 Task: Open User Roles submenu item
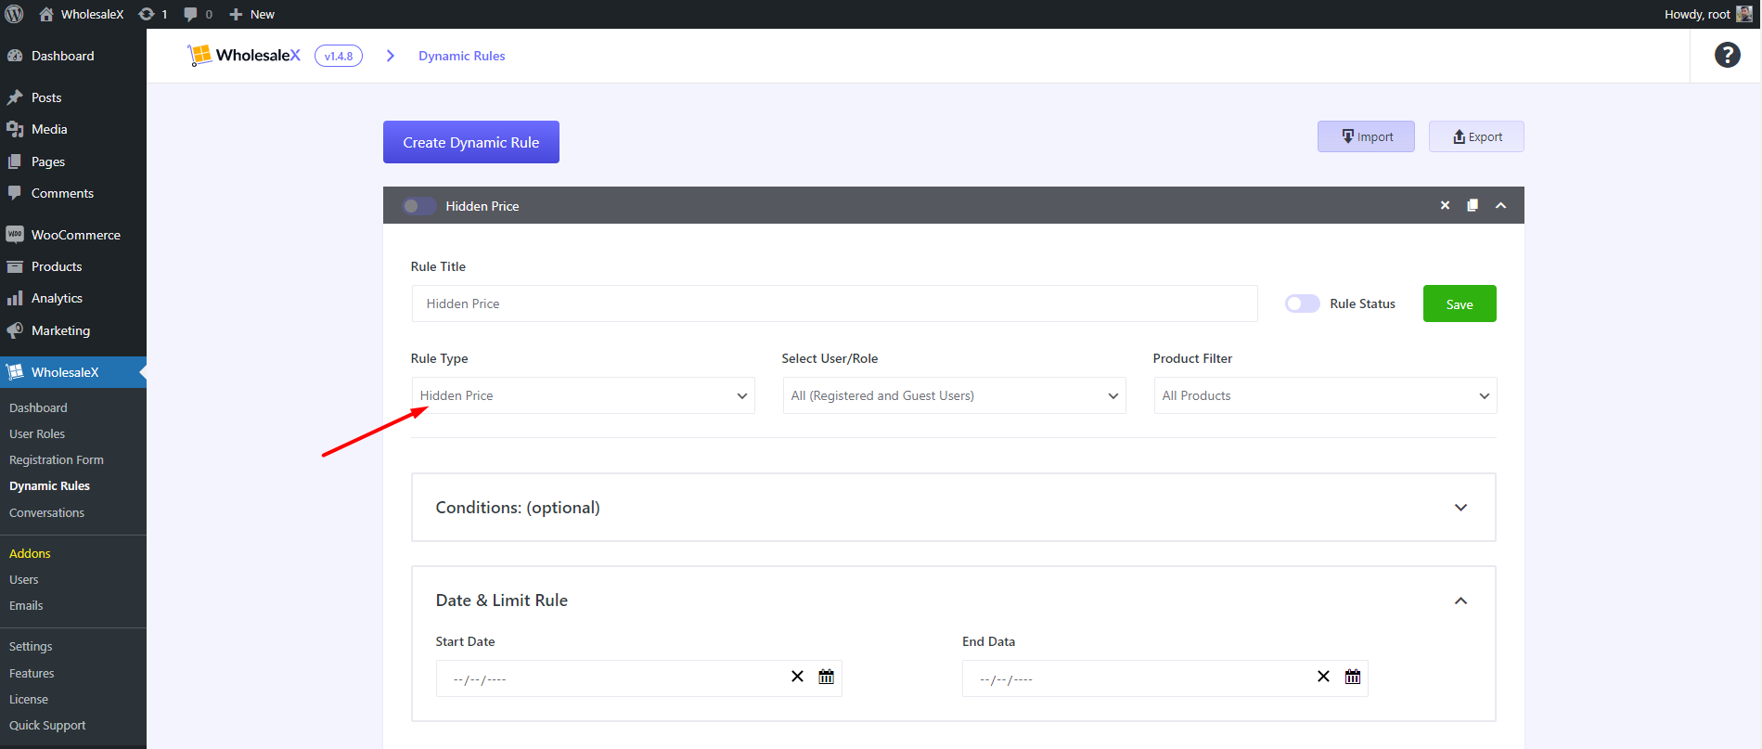pos(37,433)
